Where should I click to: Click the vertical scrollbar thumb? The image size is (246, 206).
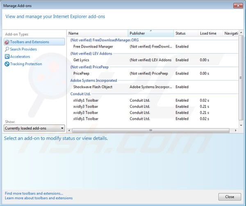tap(241, 78)
